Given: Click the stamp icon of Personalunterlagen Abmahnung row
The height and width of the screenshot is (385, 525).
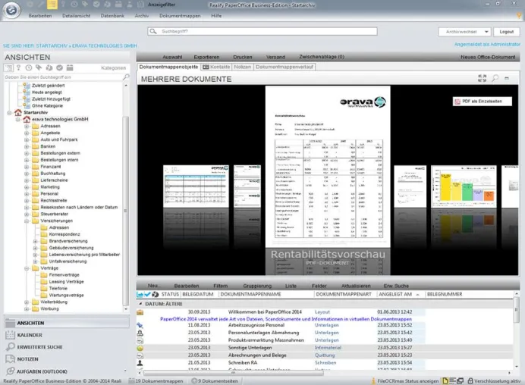Looking at the screenshot, I should click(140, 333).
